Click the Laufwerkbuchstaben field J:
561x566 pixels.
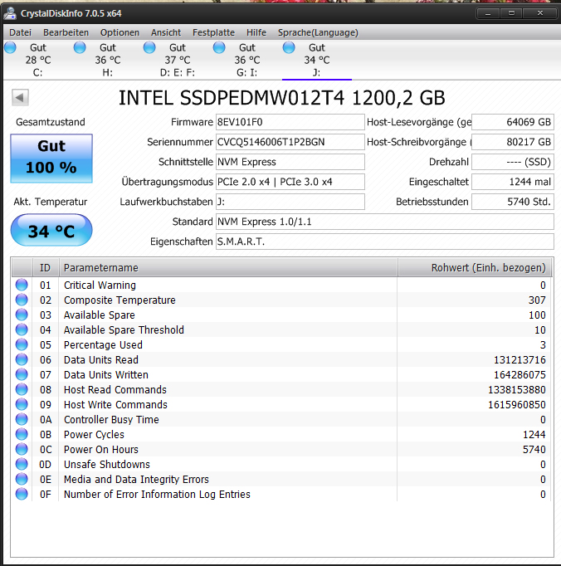[290, 202]
